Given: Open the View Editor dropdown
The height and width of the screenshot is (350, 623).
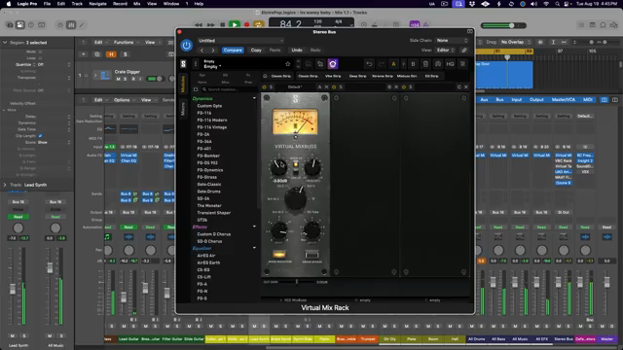Looking at the screenshot, I should pos(446,50).
